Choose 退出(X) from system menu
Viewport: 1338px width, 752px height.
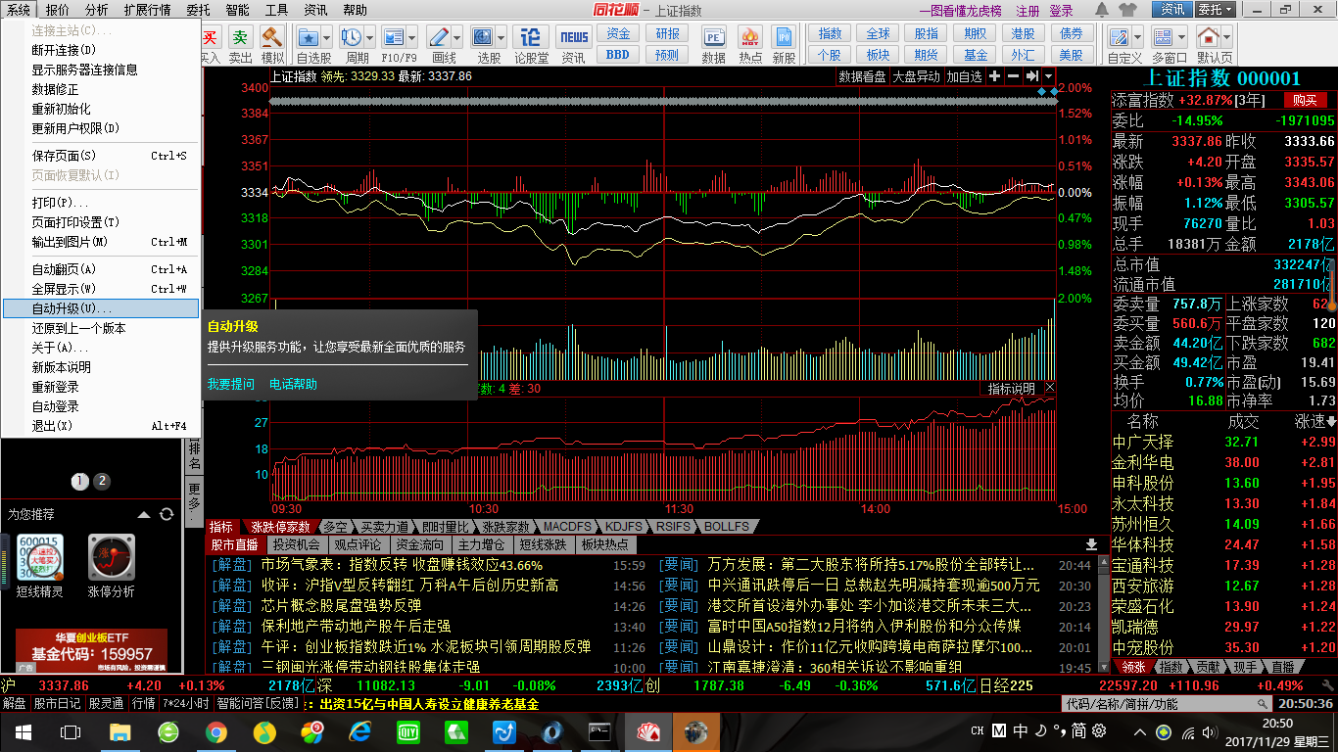coord(100,426)
